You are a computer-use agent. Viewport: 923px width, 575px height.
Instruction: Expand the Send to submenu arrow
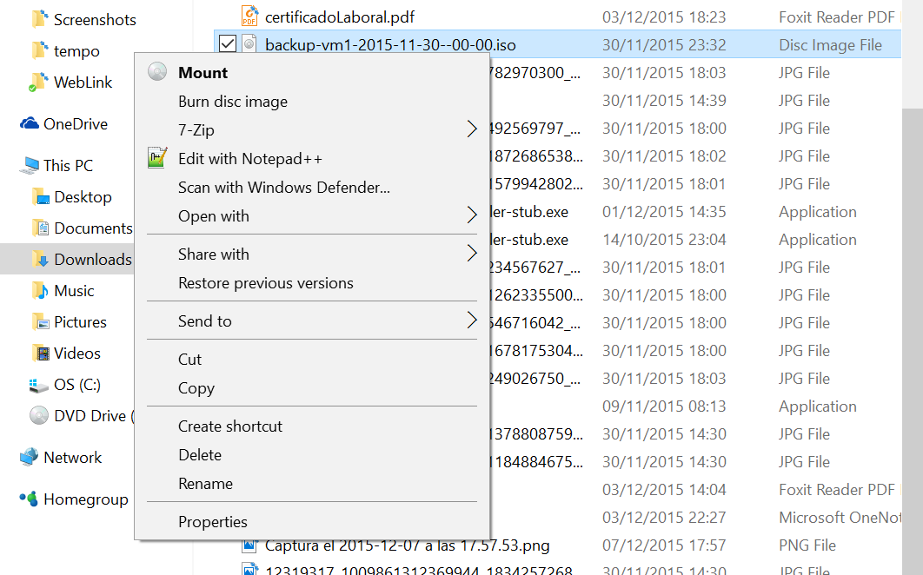pos(472,321)
